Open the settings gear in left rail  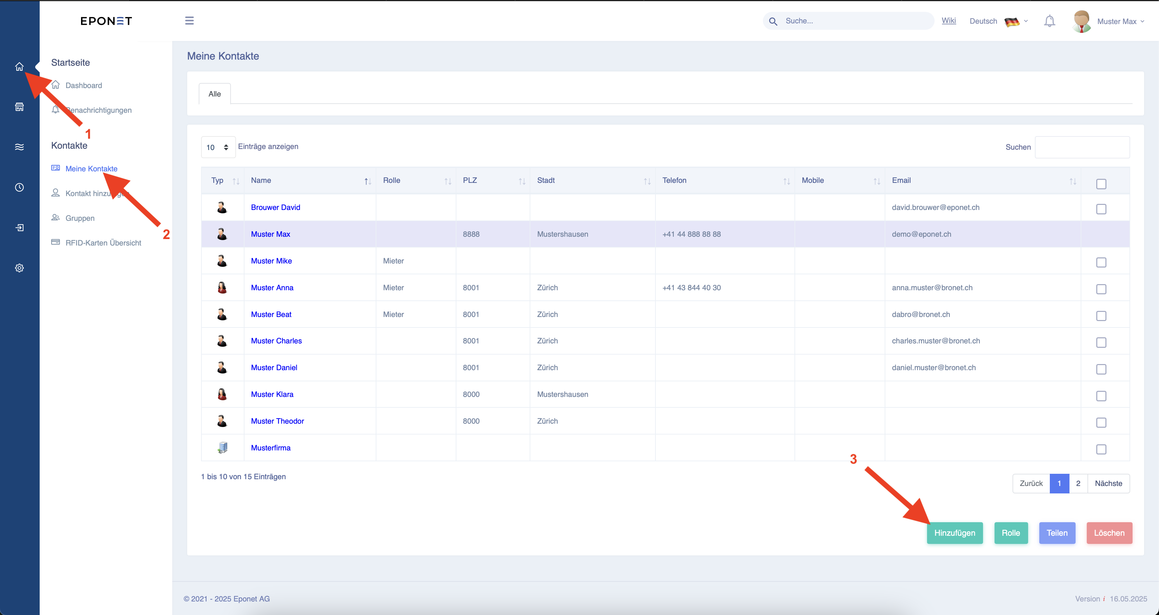tap(19, 268)
